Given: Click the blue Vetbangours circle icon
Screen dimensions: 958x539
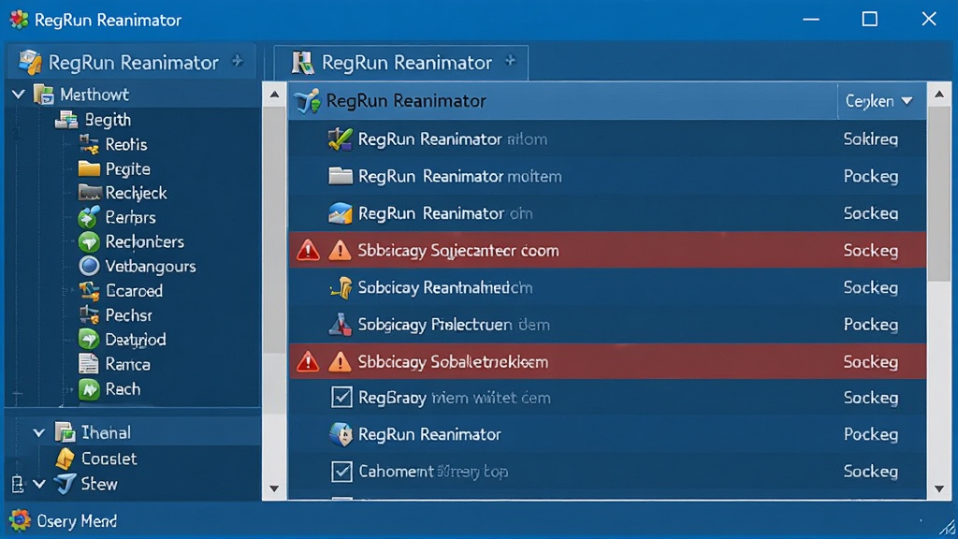Looking at the screenshot, I should click(89, 266).
